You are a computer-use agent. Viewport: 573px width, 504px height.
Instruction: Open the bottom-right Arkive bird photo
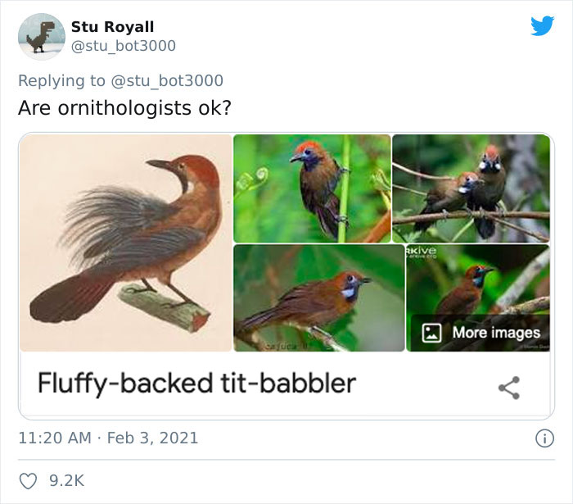[478, 279]
